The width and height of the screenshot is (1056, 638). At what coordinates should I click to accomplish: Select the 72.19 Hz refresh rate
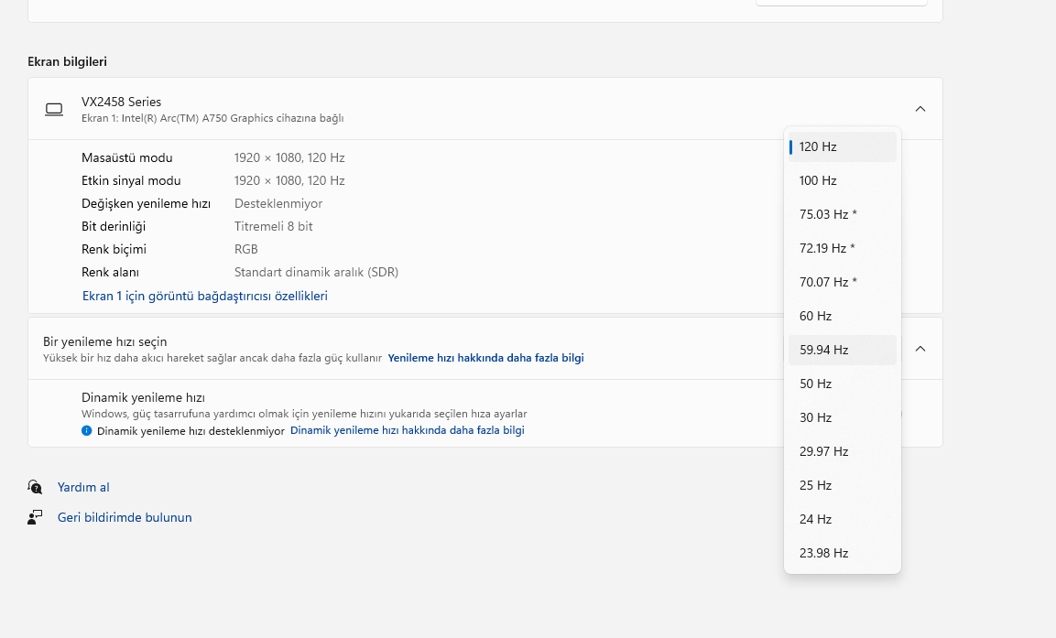pos(843,248)
